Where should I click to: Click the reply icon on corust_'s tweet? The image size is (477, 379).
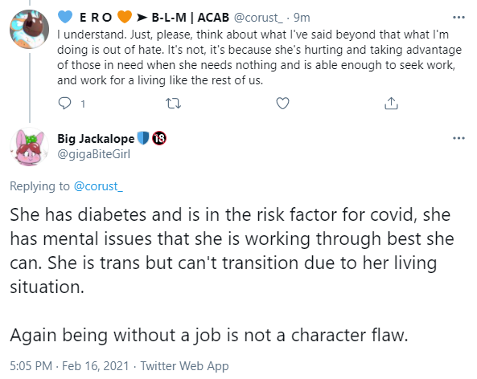64,104
